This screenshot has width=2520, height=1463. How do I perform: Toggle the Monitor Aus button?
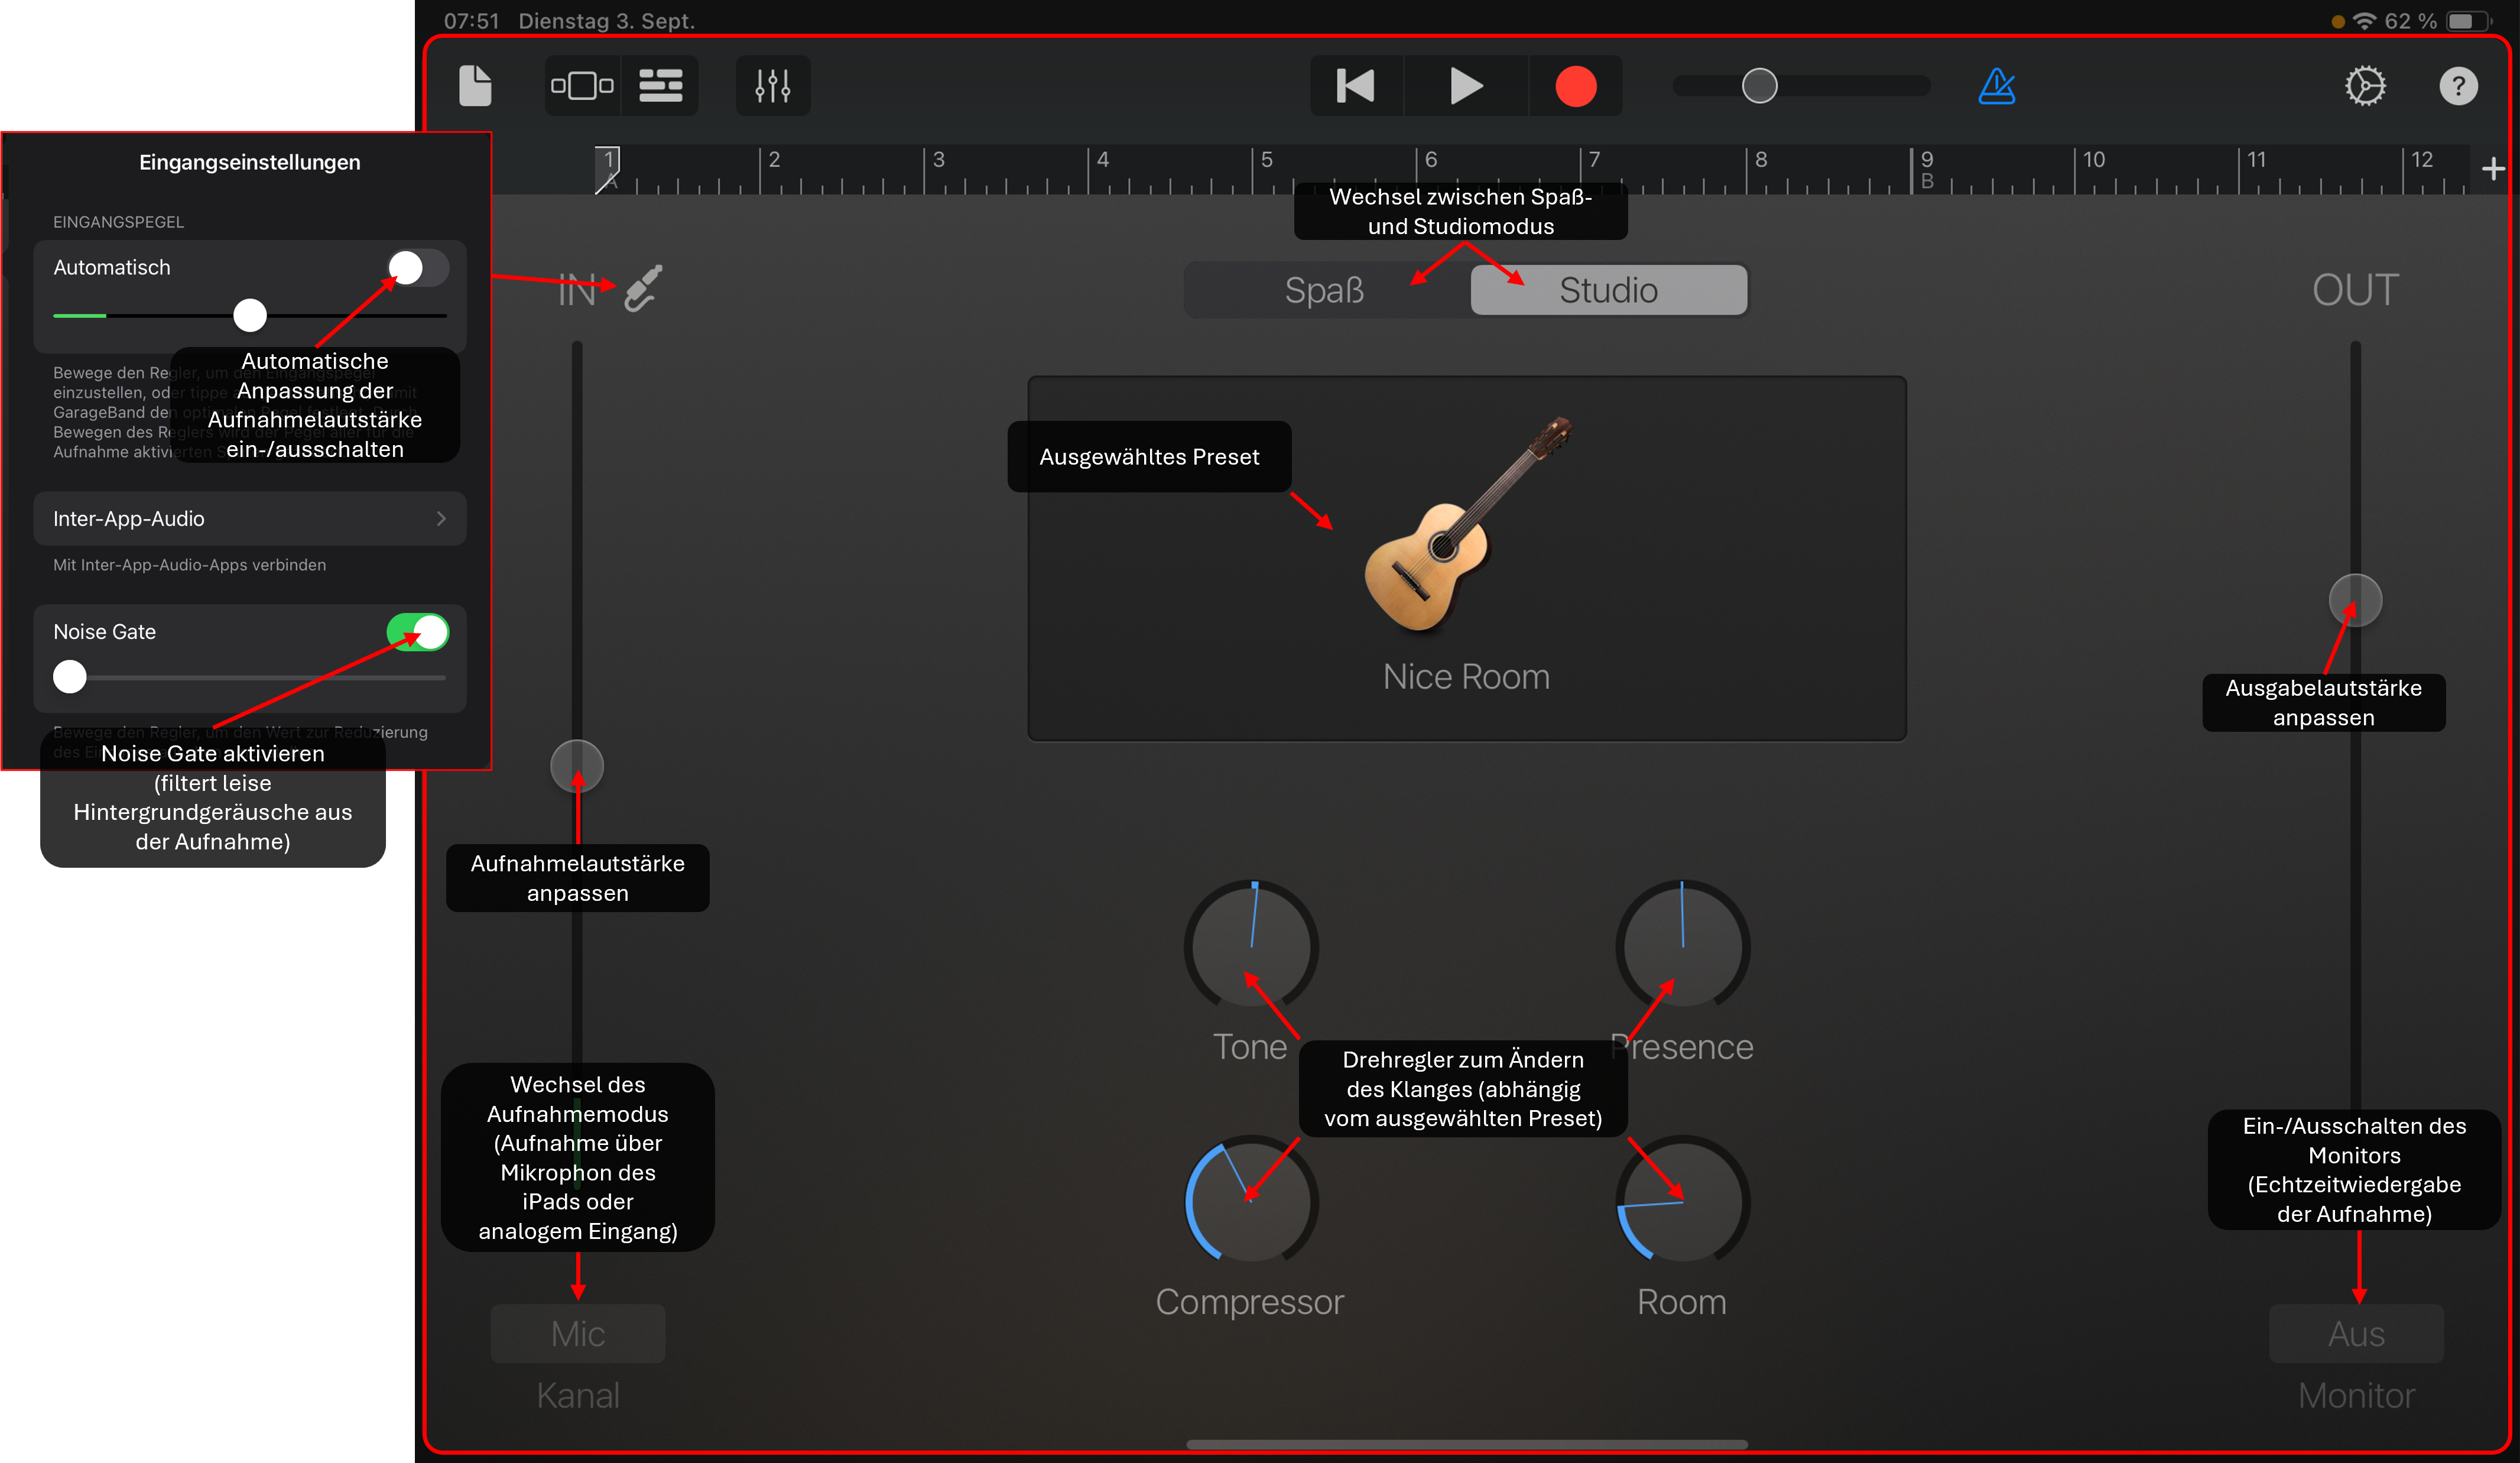tap(2356, 1333)
